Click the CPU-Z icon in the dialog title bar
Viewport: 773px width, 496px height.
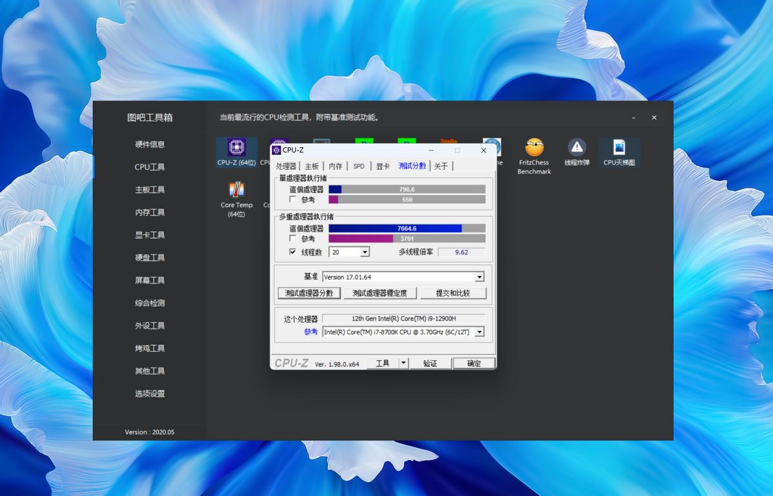tap(278, 150)
